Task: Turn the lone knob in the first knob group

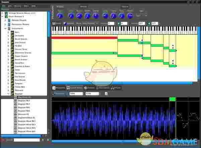Action: [x=60, y=16]
